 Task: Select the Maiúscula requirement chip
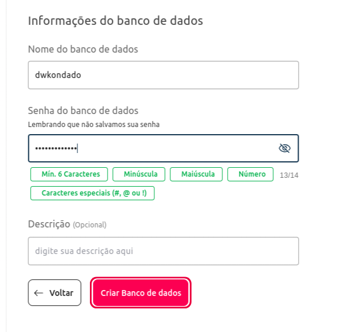[196, 174]
